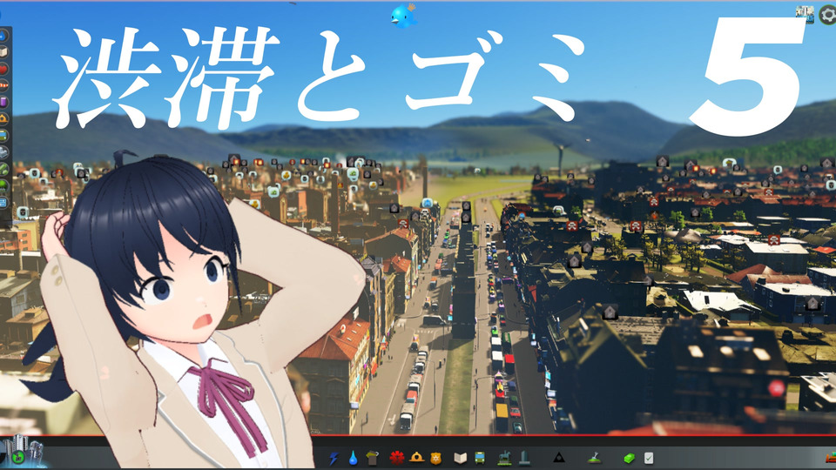
Task: Open the Policies panel (checkmark sheet)
Action: tap(648, 459)
